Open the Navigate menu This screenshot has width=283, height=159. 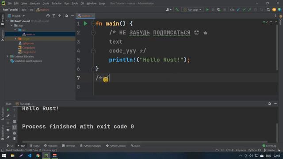[x=34, y=3]
